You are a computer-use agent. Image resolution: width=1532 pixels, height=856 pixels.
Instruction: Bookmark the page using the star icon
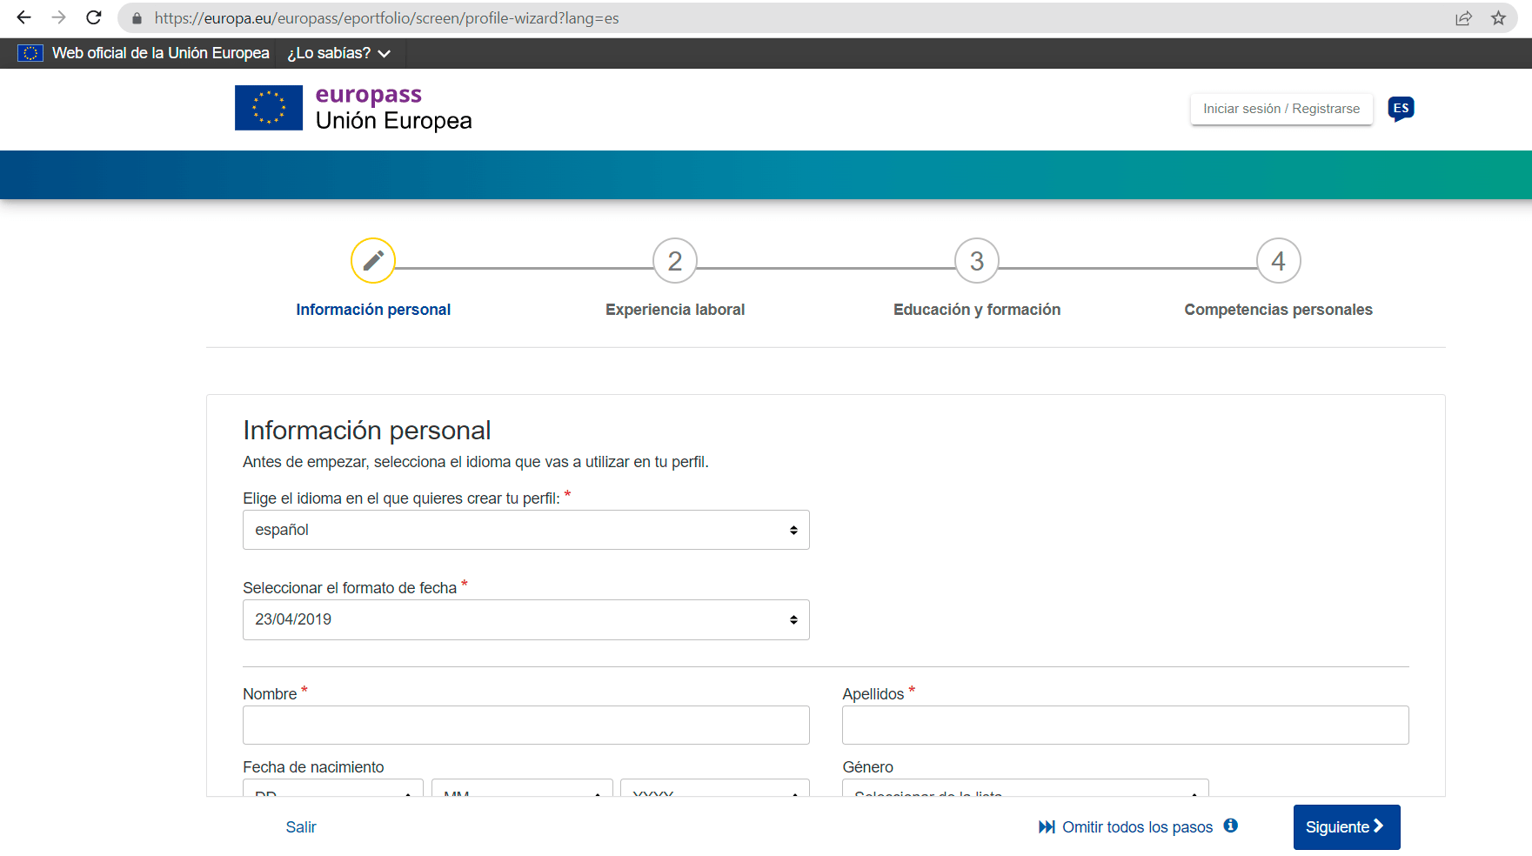point(1497,17)
